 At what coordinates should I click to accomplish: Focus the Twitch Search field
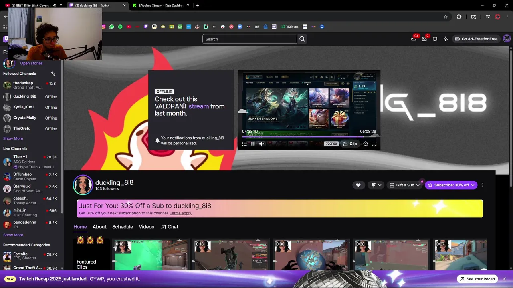pyautogui.click(x=250, y=39)
